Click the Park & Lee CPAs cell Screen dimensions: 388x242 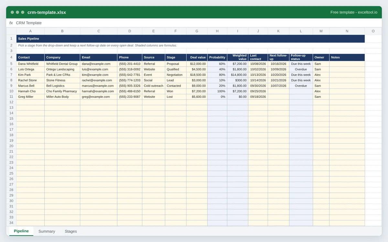pyautogui.click(x=62, y=75)
